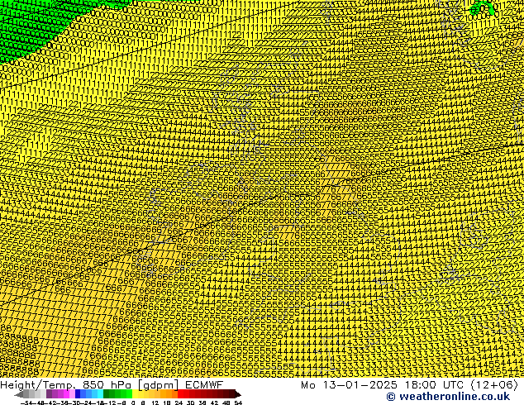Pick the cyan swatch on the legend
This screenshot has height=405, width=524.
coord(100,393)
